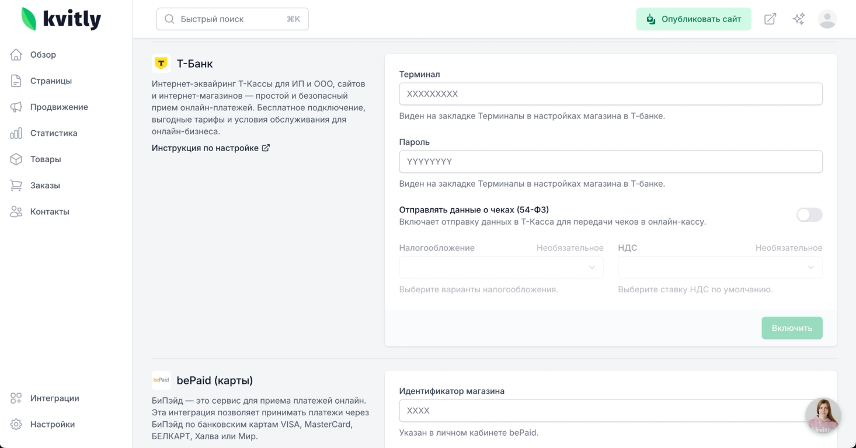Click the Выберите варианты налогообложения hint

(x=479, y=290)
